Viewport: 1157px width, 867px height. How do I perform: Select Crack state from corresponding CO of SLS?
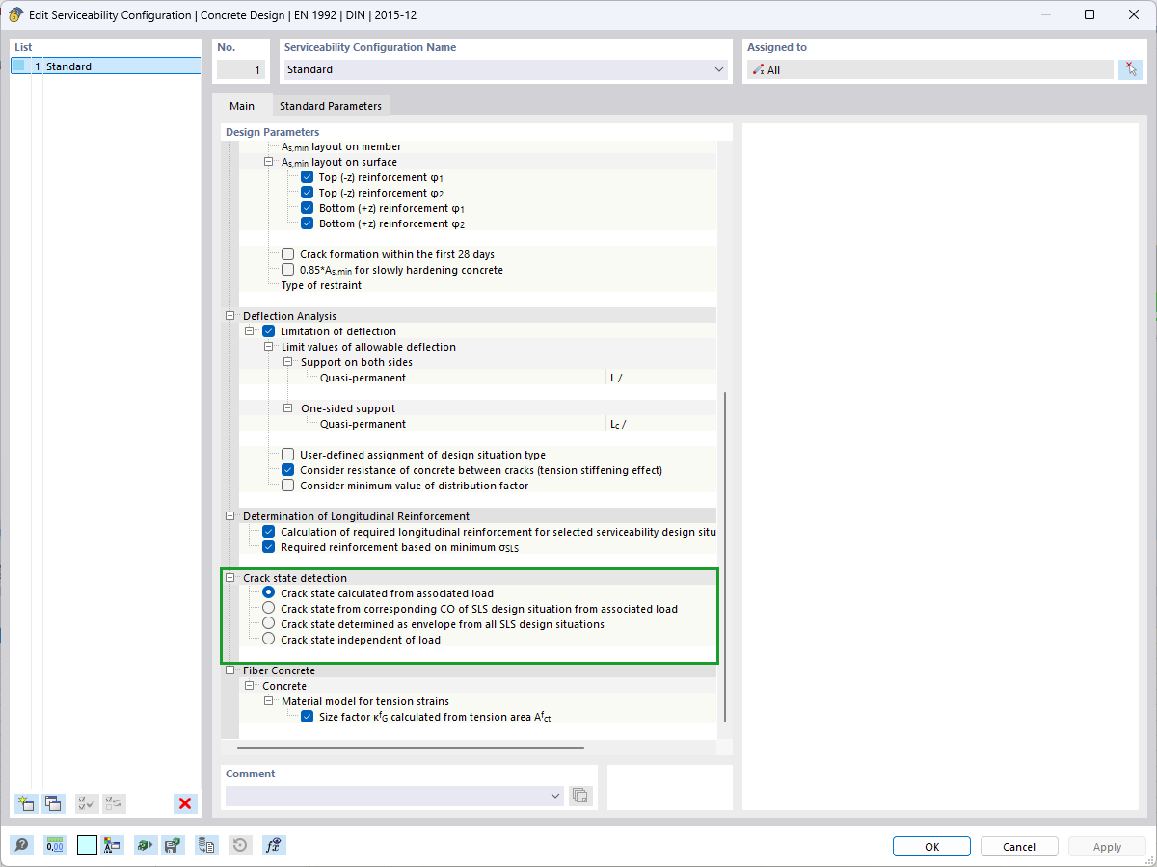click(268, 609)
